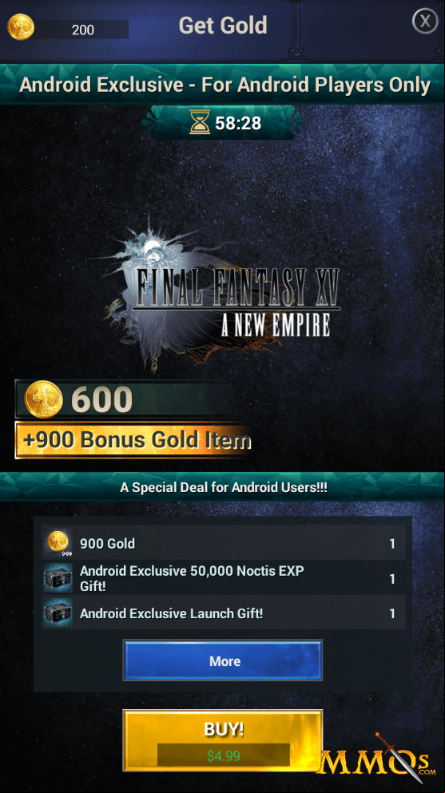Click the gold balance field showing 200
445x793 pixels.
pyautogui.click(x=82, y=30)
